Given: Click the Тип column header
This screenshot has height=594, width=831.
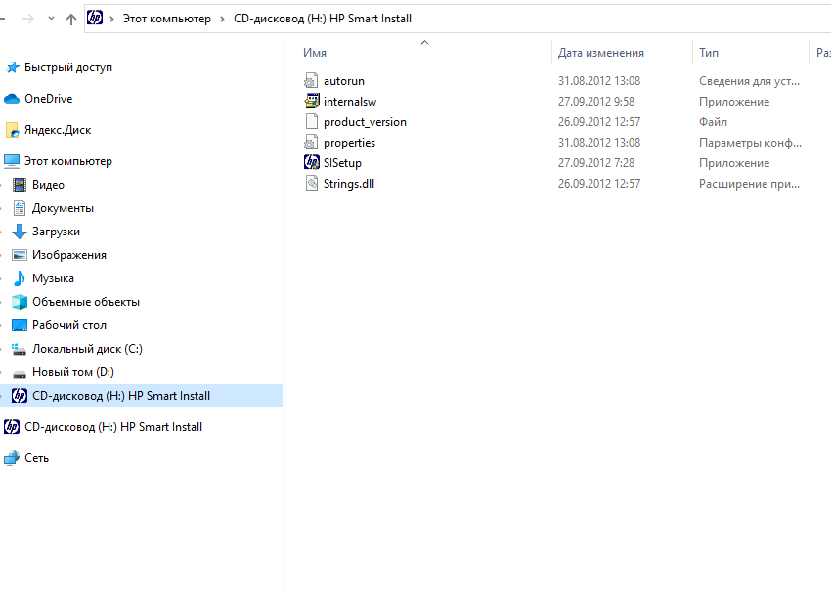Looking at the screenshot, I should (709, 53).
